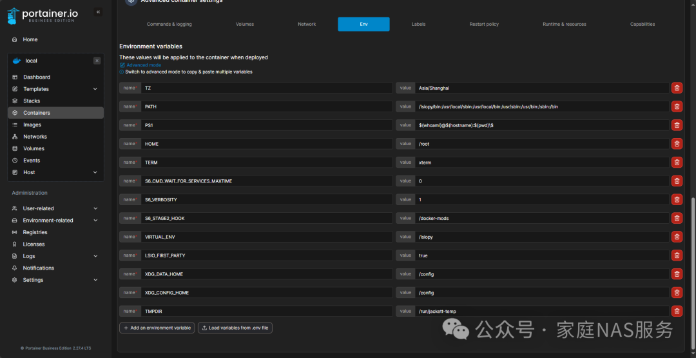Open the Registries page
Image resolution: width=696 pixels, height=358 pixels.
[35, 232]
